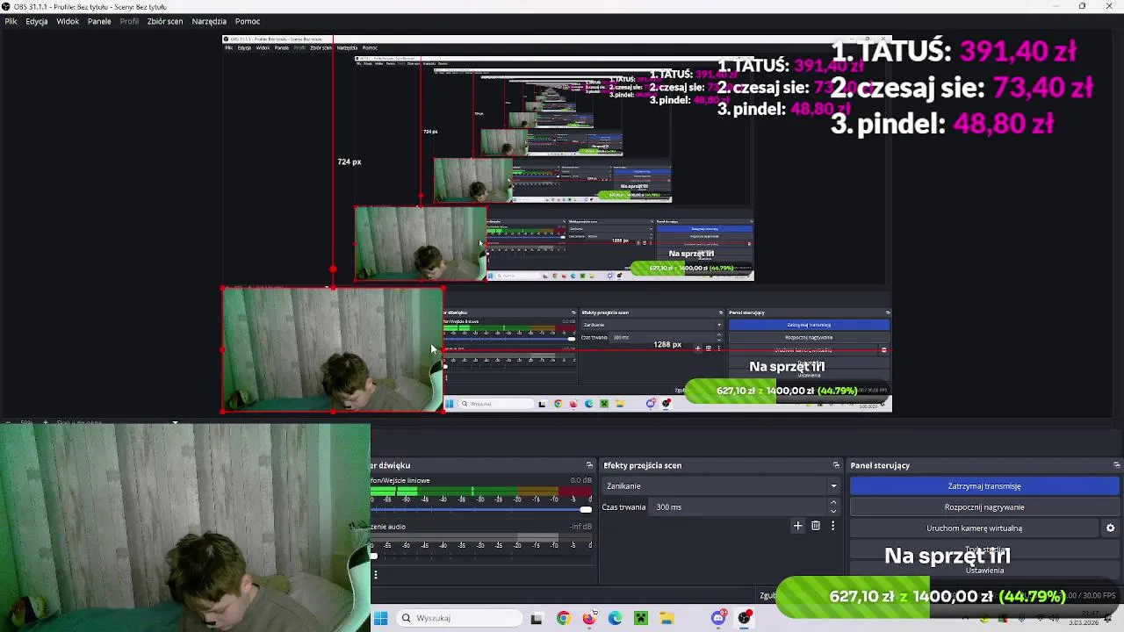This screenshot has height=632, width=1124.
Task: Open the Pomoc menu
Action: (248, 21)
